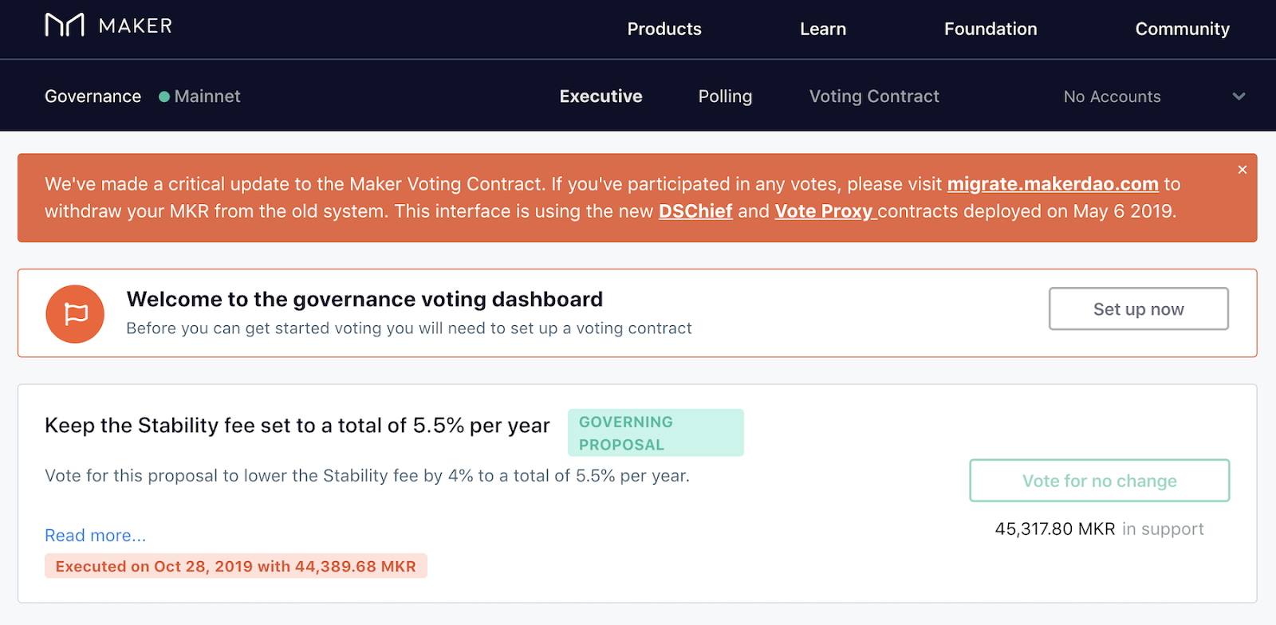Follow the migrate.makerdao.com link
The height and width of the screenshot is (625, 1276).
(x=1052, y=184)
